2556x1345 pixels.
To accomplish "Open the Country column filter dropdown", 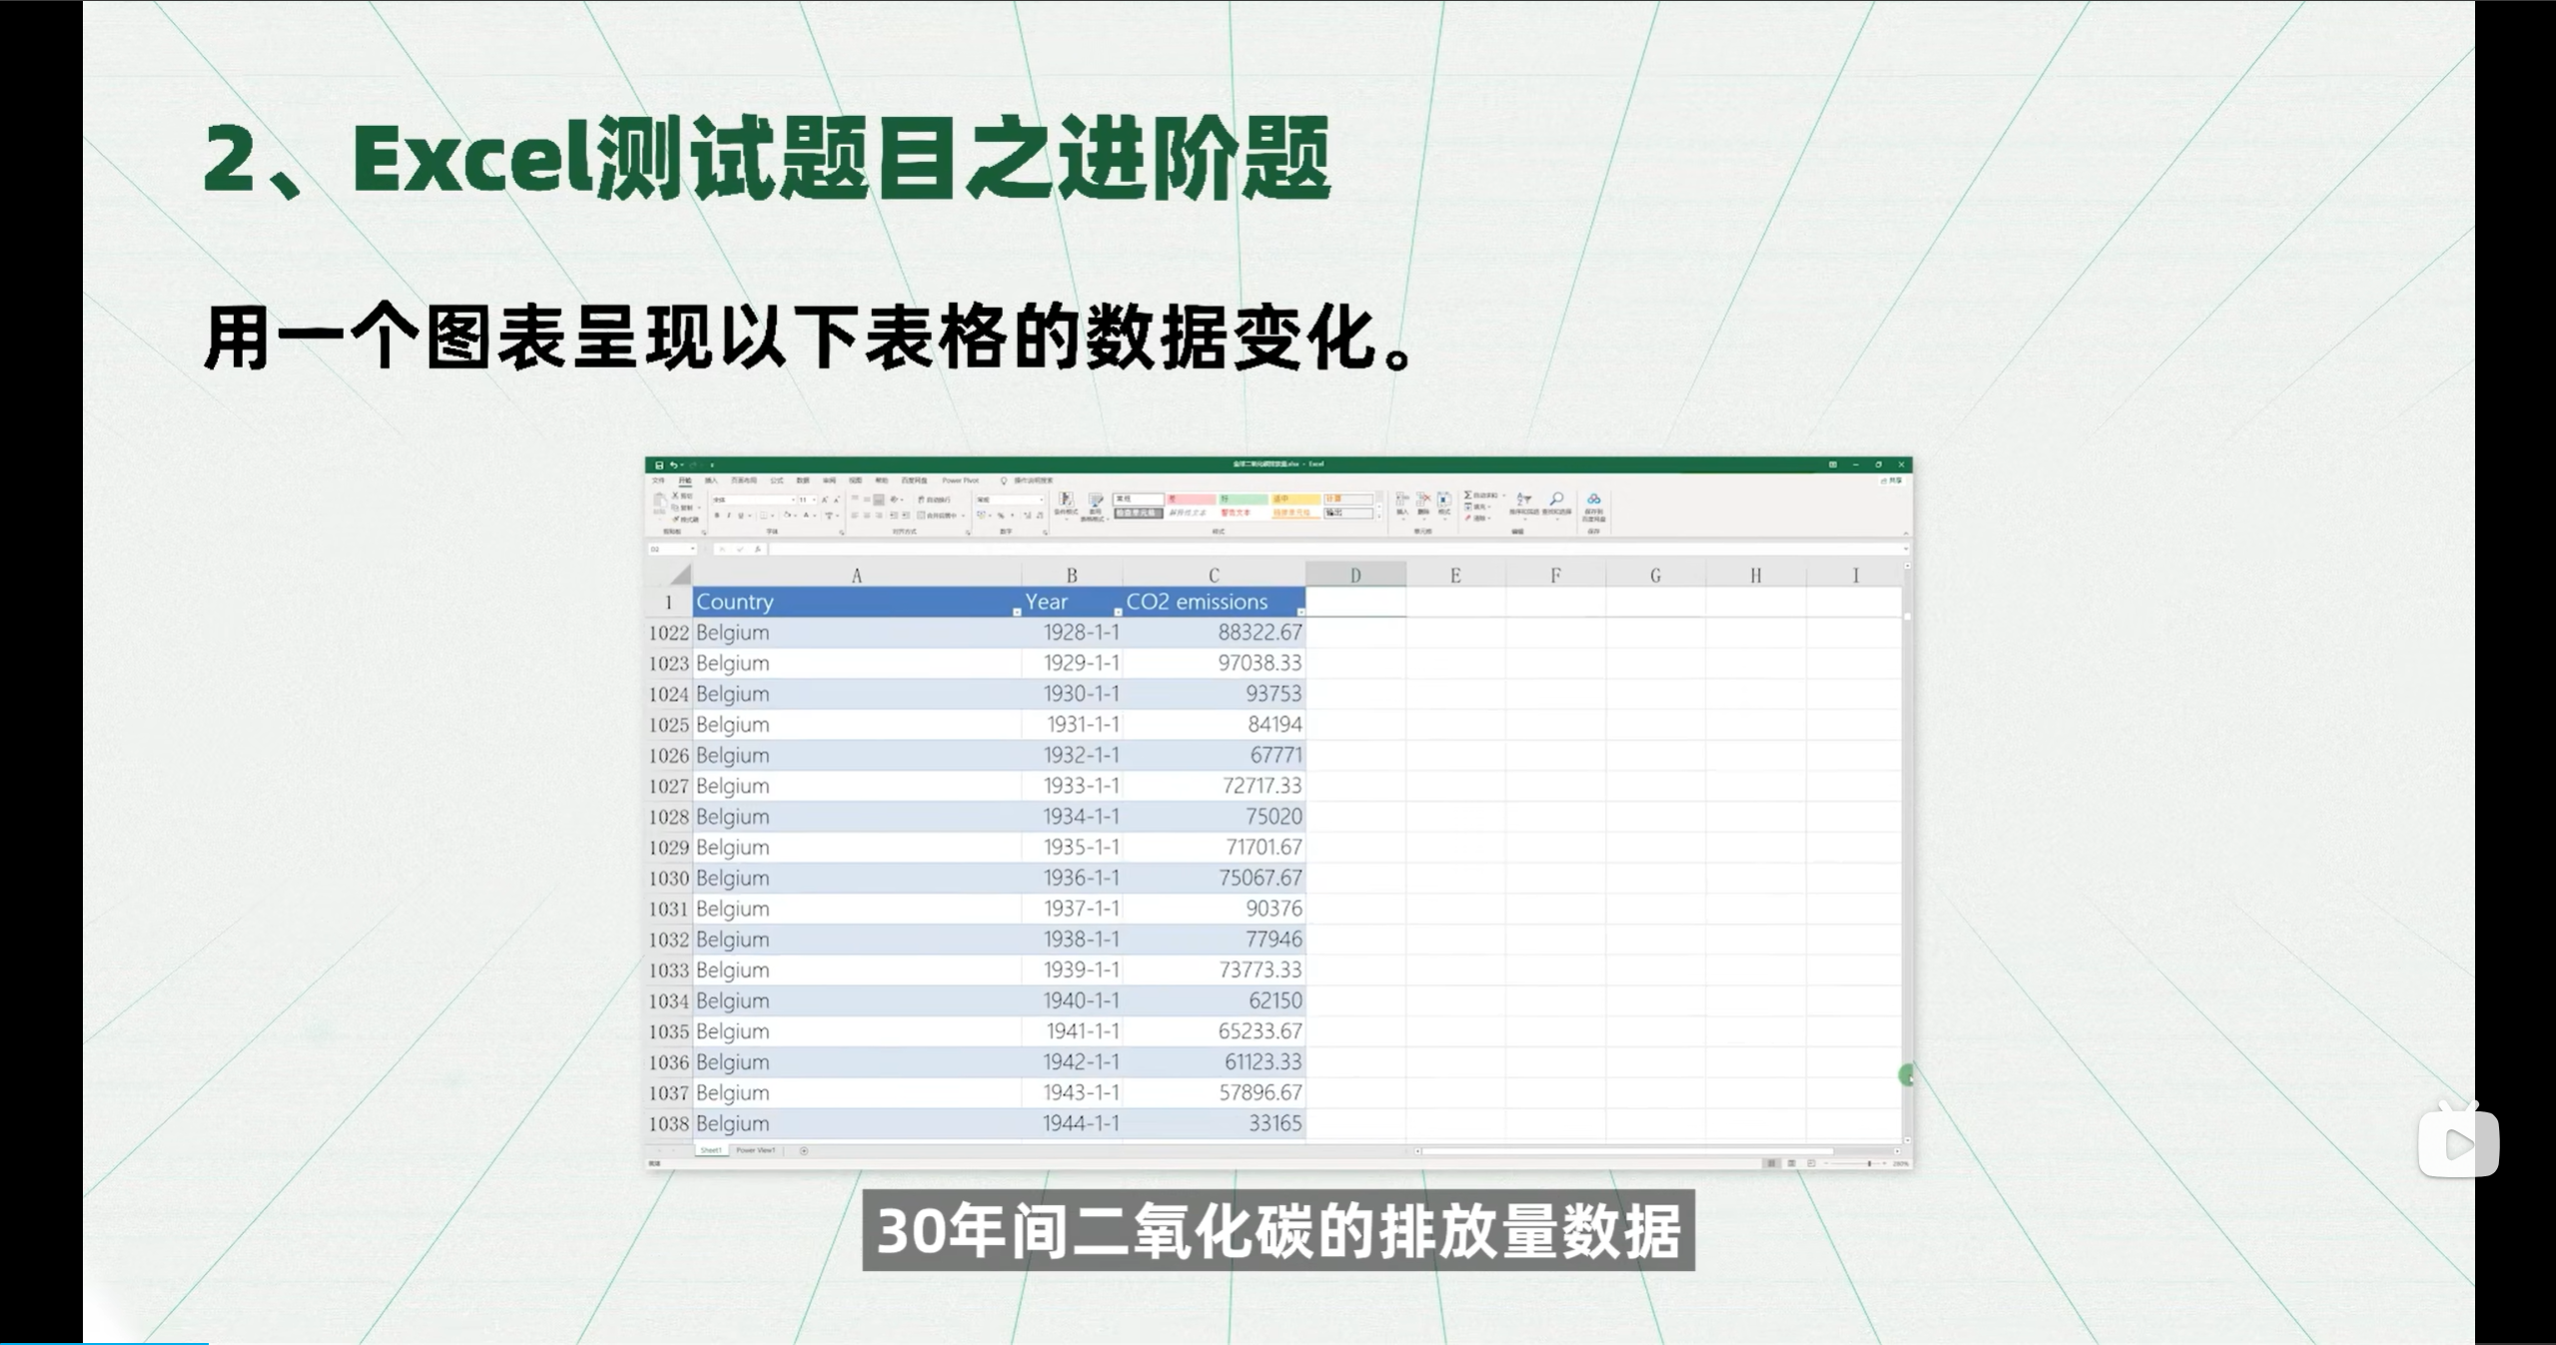I will coord(1017,611).
